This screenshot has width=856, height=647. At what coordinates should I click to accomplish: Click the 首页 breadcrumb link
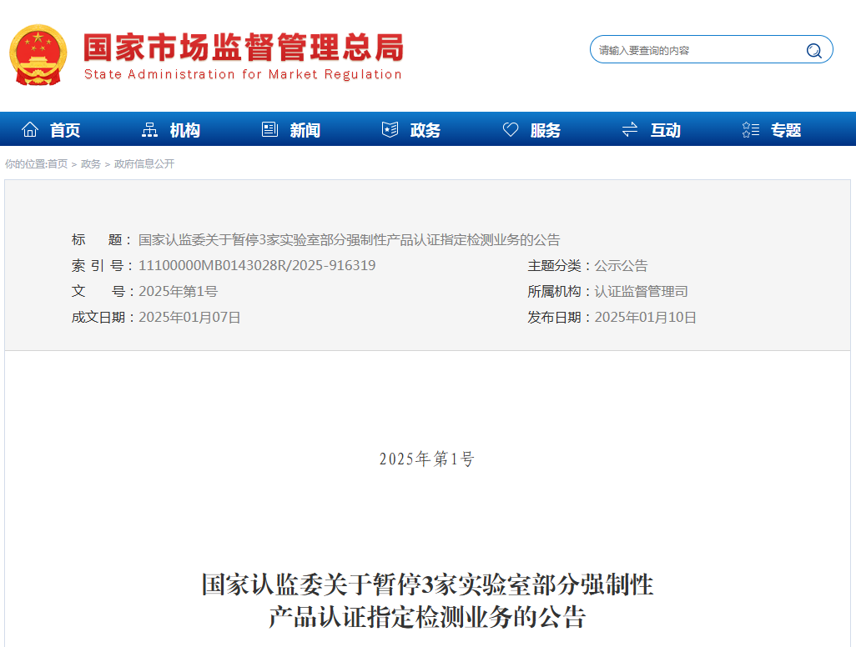(x=58, y=163)
